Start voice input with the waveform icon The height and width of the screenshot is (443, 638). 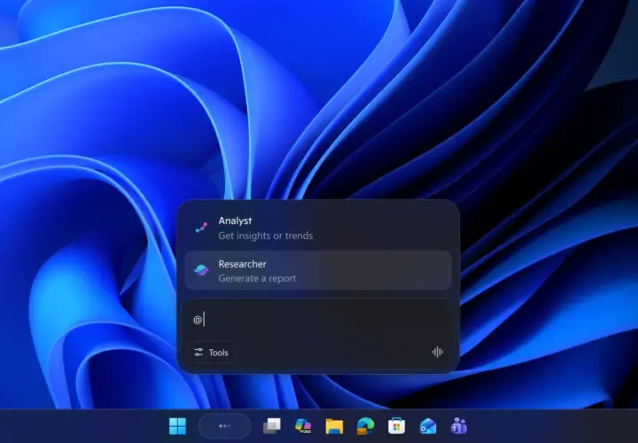(438, 352)
